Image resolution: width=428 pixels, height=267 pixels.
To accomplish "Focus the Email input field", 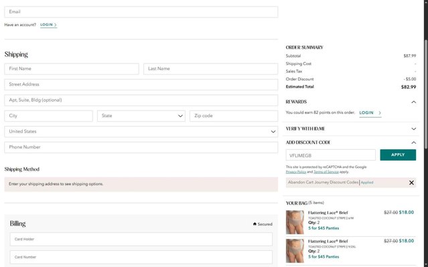I will click(x=141, y=12).
